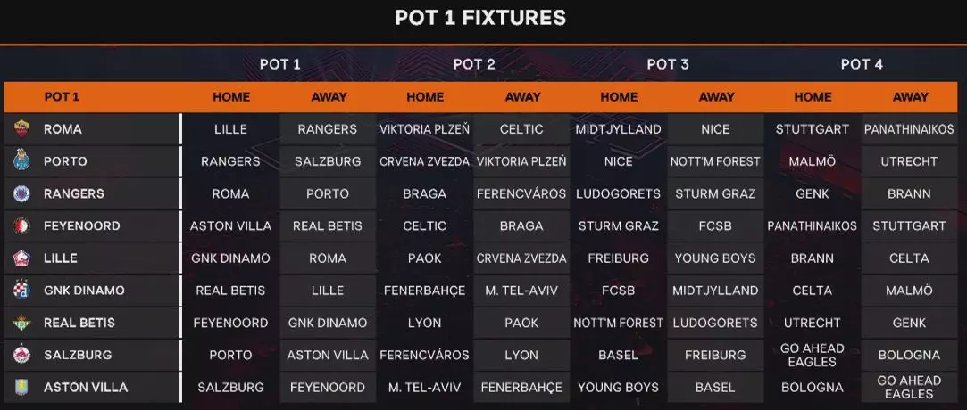The height and width of the screenshot is (410, 967).
Task: Open the Go Ahead Eagles cell in Salzburg row
Action: pos(813,356)
